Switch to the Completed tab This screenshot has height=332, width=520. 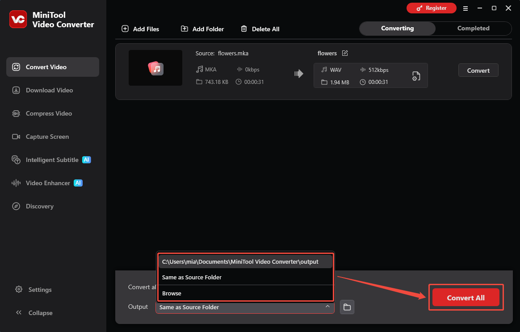point(473,29)
